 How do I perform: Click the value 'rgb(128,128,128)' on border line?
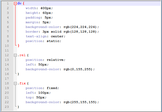click(x=80, y=32)
